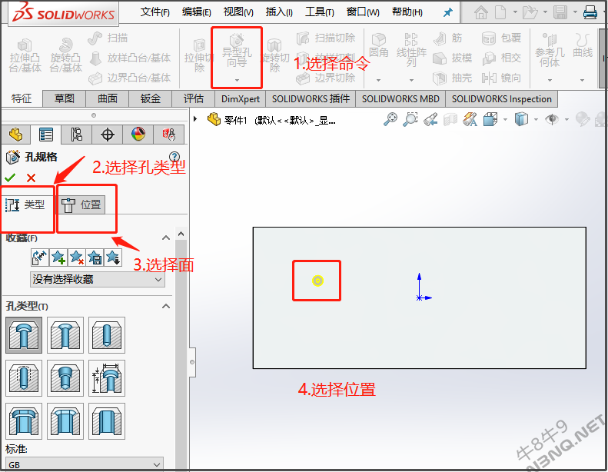
Task: Click the Save floppy disk icon
Action: [x=560, y=12]
